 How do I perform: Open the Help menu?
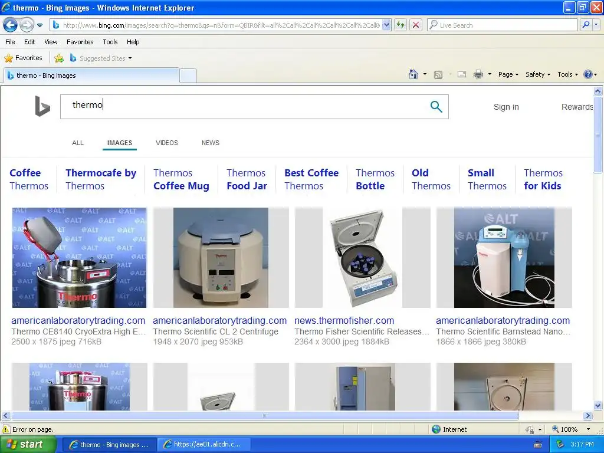[x=133, y=42]
